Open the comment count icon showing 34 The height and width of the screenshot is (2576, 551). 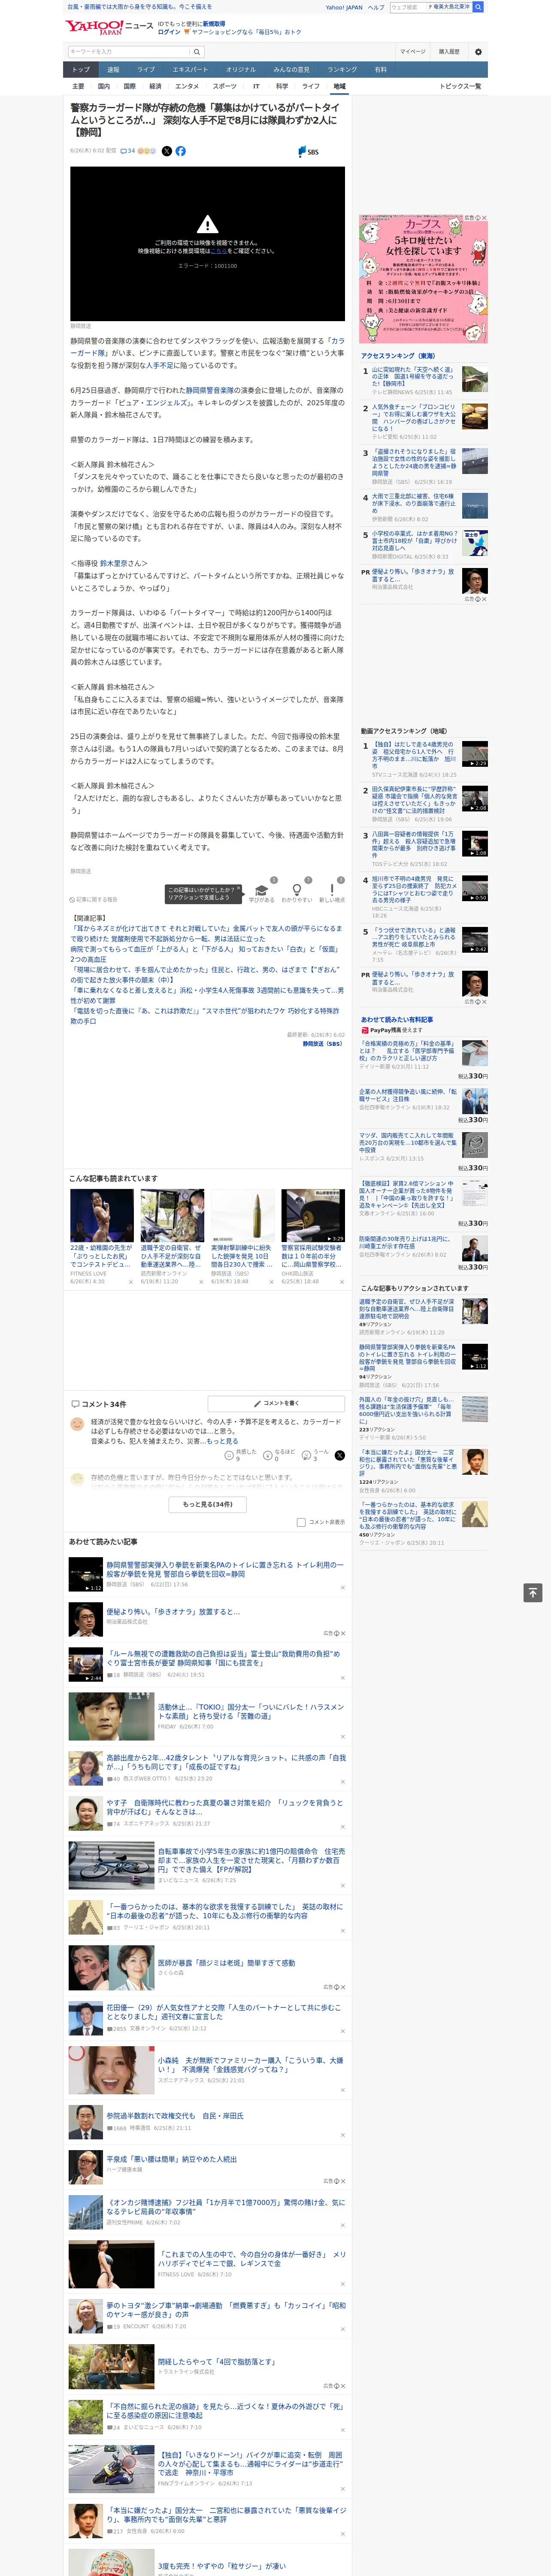pyautogui.click(x=128, y=151)
